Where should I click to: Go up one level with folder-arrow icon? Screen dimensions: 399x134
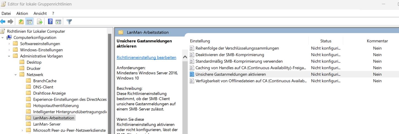pyautogui.click(x=21, y=21)
